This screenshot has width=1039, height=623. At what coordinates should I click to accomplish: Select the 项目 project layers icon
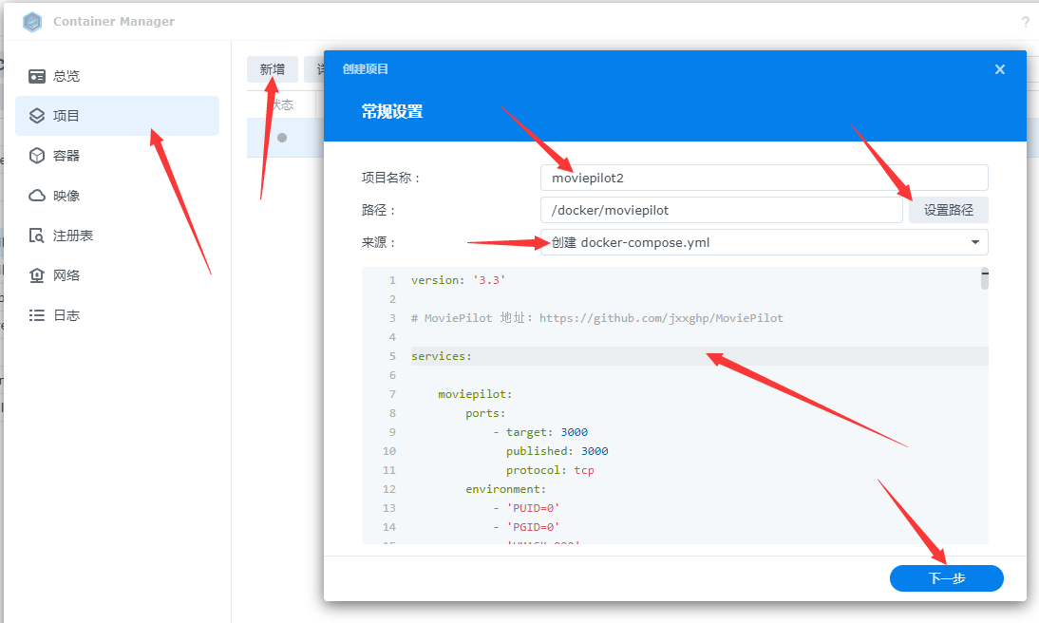point(37,116)
